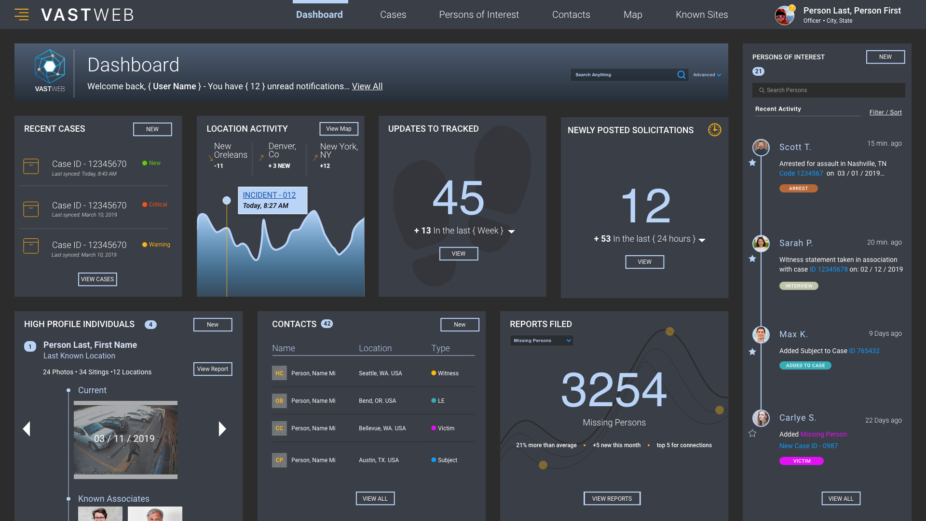
Task: Open case ID 765432 link for Max K.
Action: pyautogui.click(x=864, y=351)
